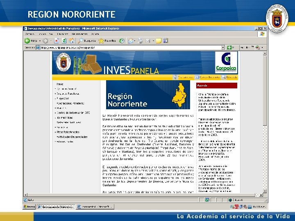The height and width of the screenshot is (221, 295).
Task: Click the Edit page toolbar icon
Action: pos(148,41)
